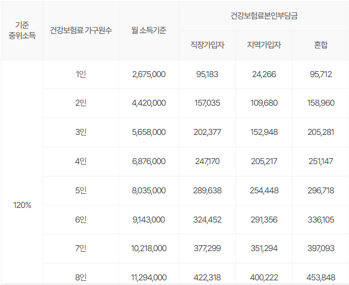Viewport: 349px width, 285px height.
Task: Click 혼합 value 296,718
Action: click(321, 190)
